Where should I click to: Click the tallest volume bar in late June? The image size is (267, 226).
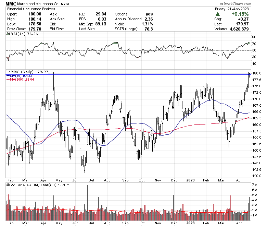tap(88, 203)
